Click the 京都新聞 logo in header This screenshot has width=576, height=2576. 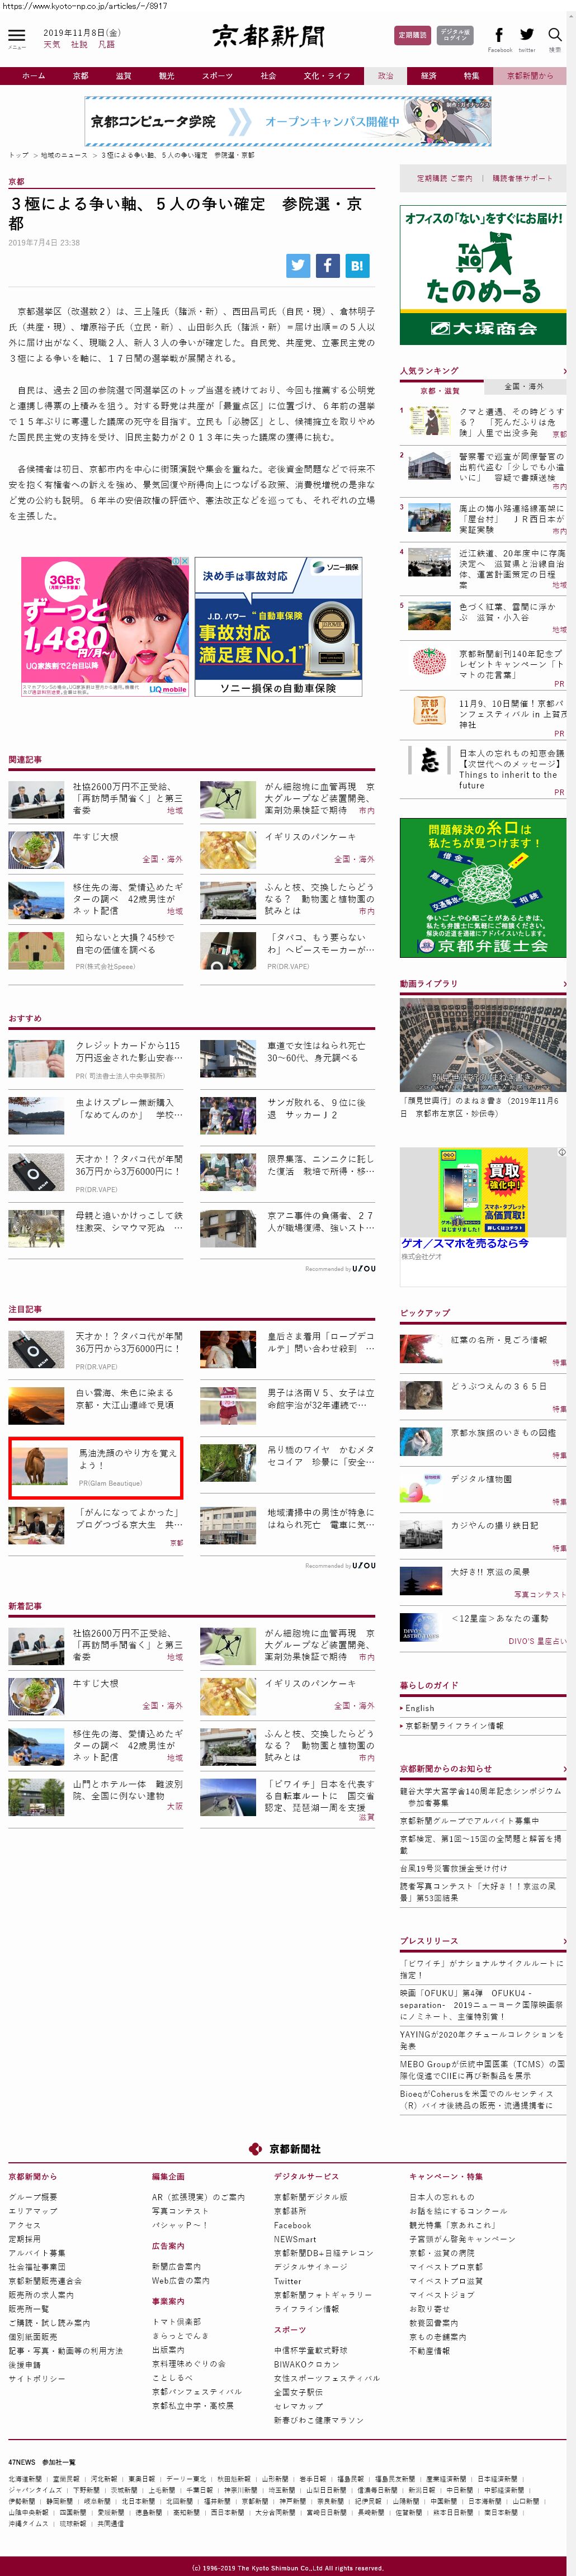[268, 37]
